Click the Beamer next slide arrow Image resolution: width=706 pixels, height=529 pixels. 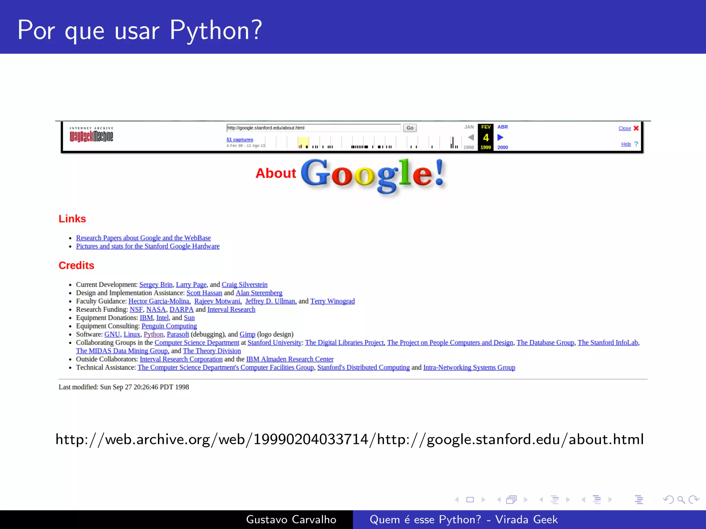[x=483, y=500]
